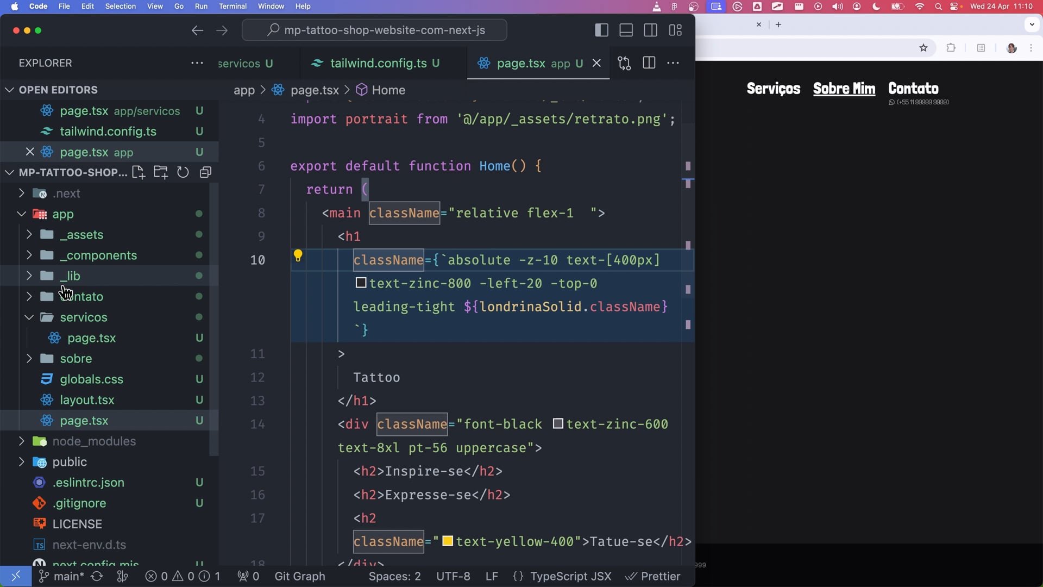Click the New File icon in explorer
Image resolution: width=1043 pixels, height=587 pixels.
(138, 172)
